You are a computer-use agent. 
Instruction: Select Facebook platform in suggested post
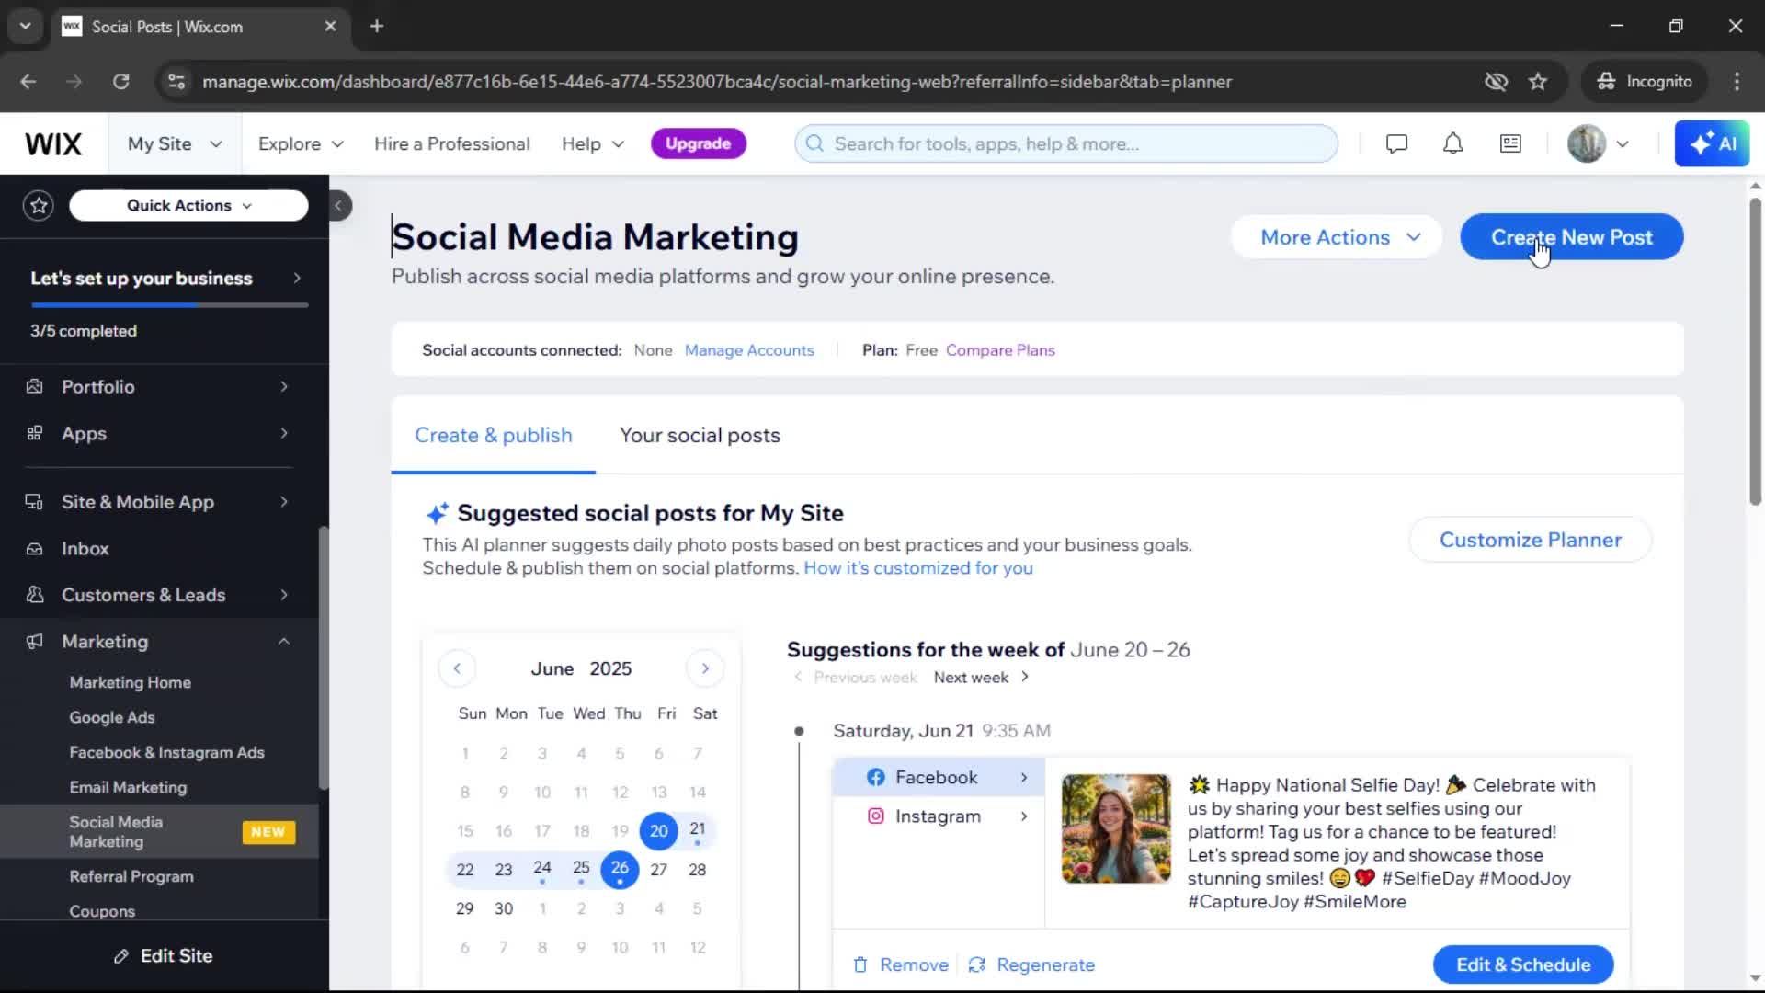pyautogui.click(x=939, y=778)
